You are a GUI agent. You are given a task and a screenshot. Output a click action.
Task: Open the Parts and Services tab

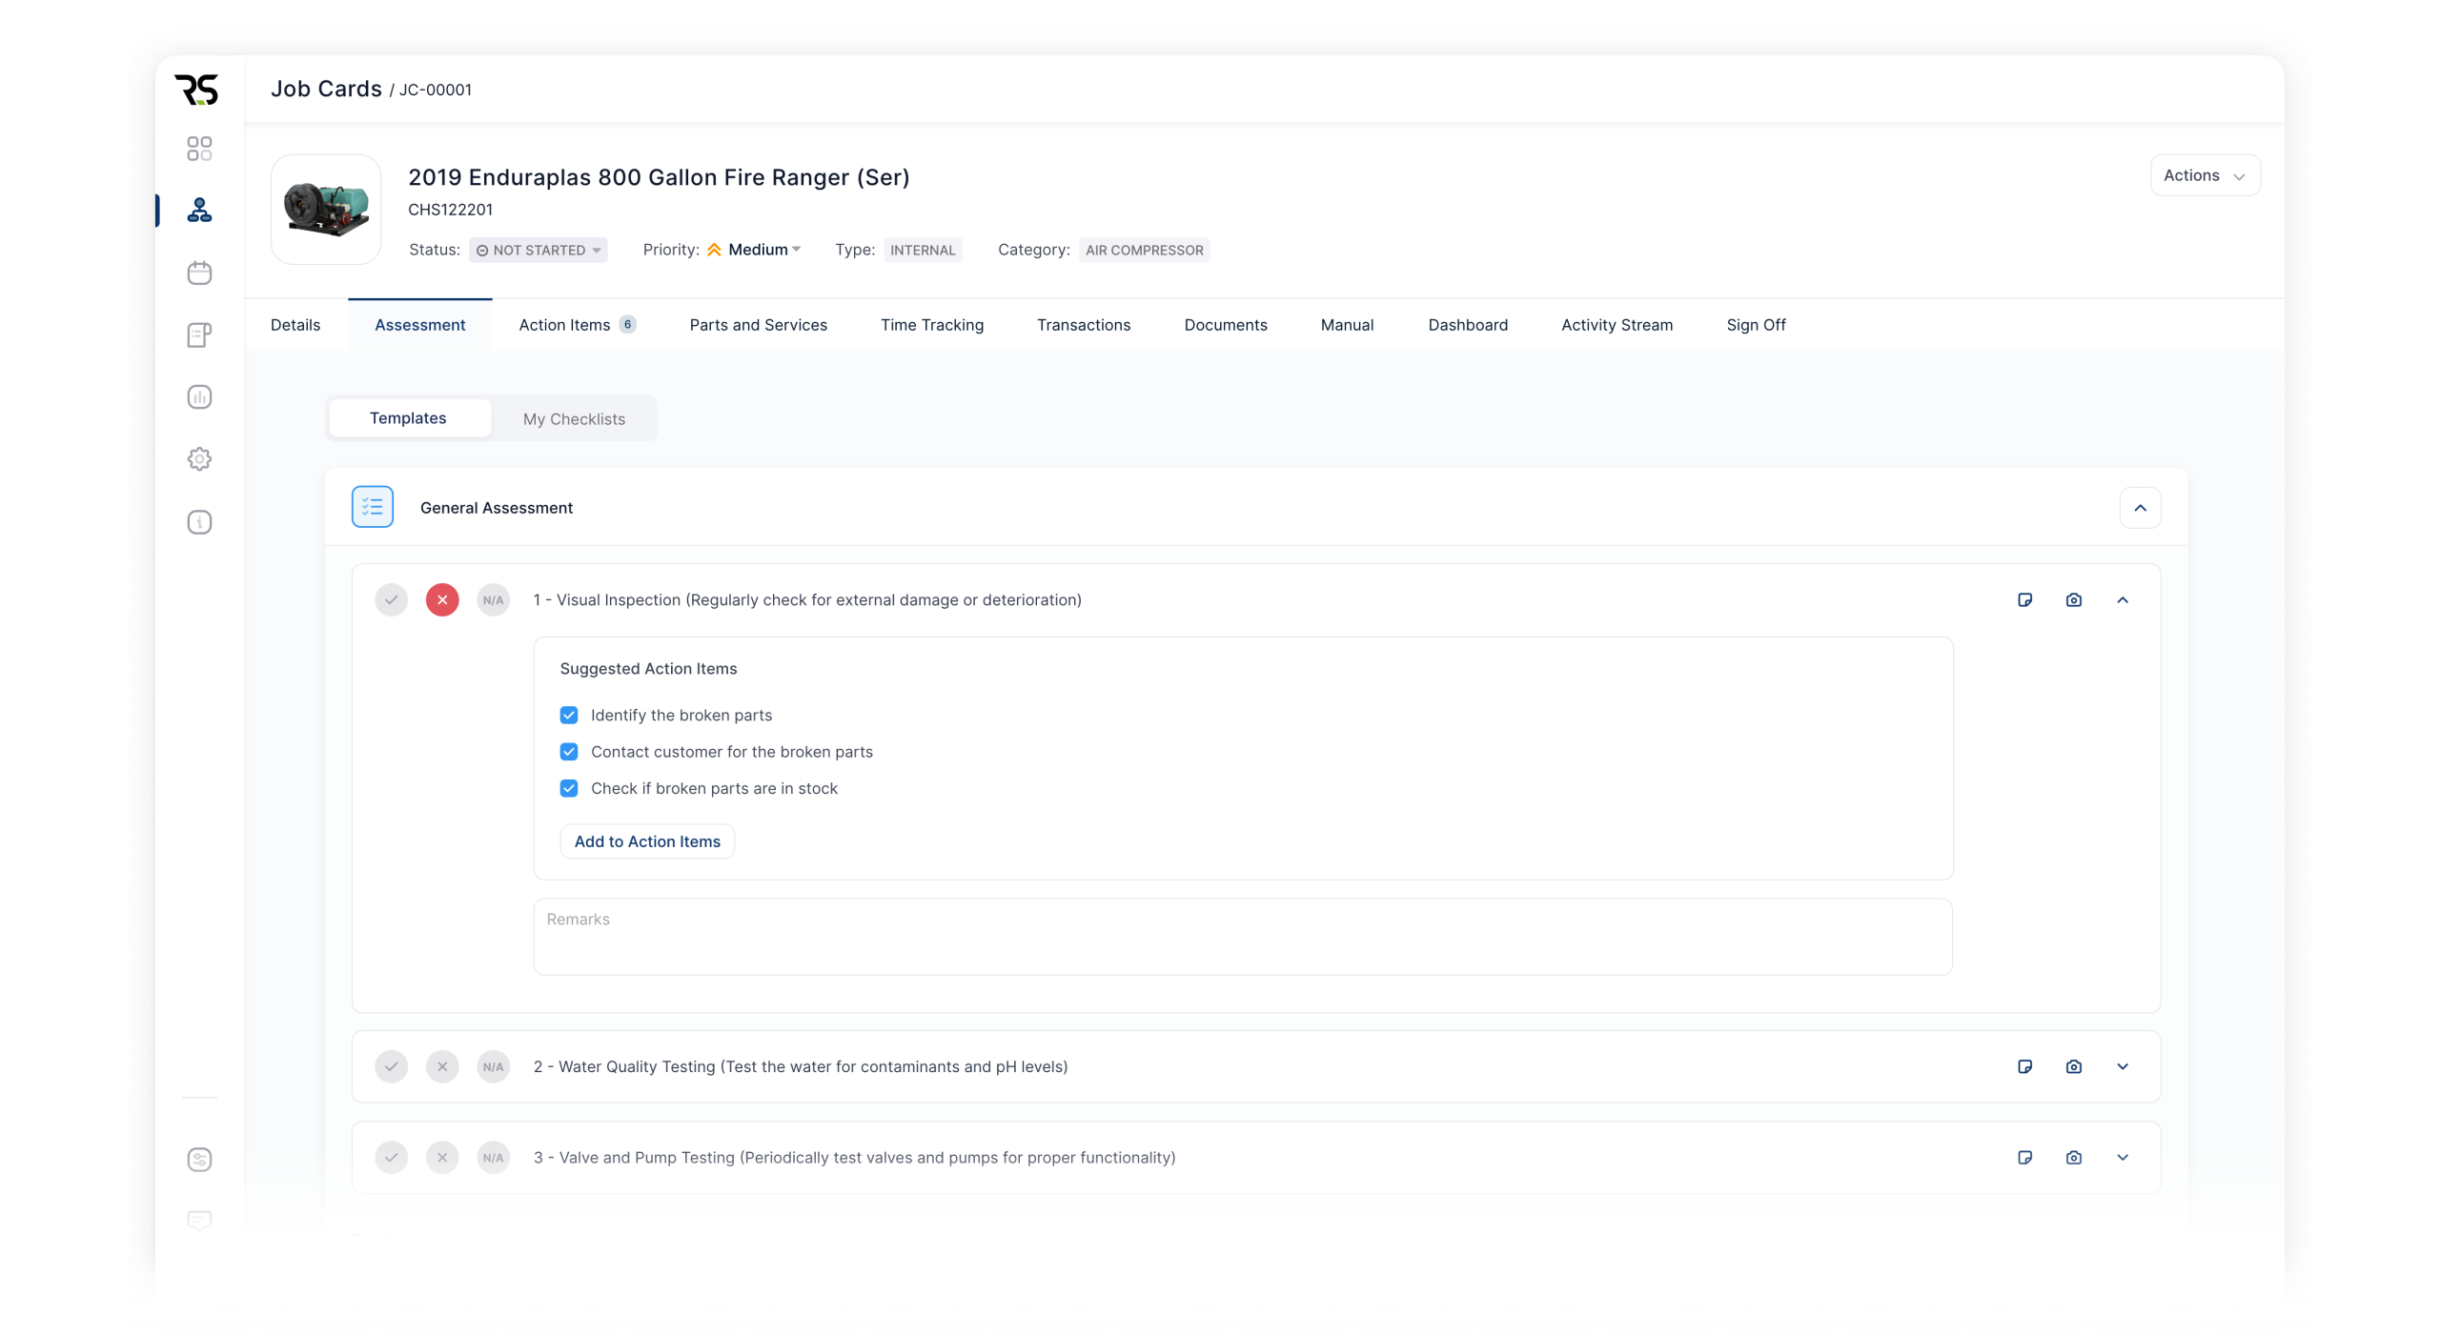tap(758, 325)
